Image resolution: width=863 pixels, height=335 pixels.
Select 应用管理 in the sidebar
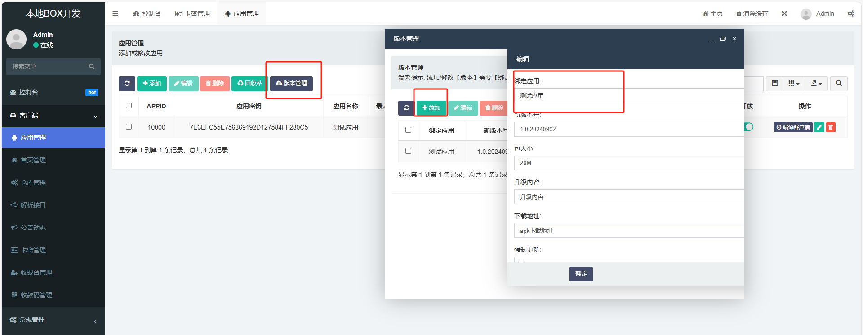click(53, 138)
